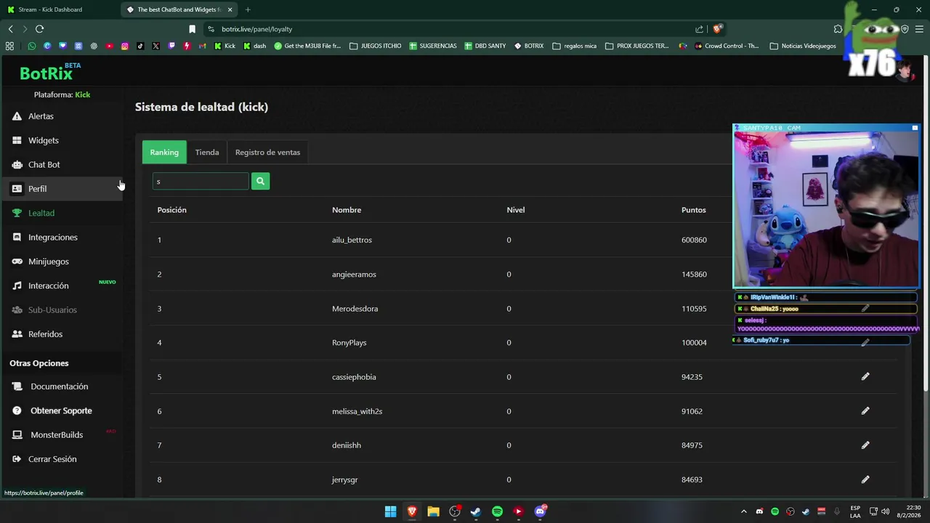The image size is (930, 523).
Task: Switch to the Ranking tab
Action: (164, 152)
